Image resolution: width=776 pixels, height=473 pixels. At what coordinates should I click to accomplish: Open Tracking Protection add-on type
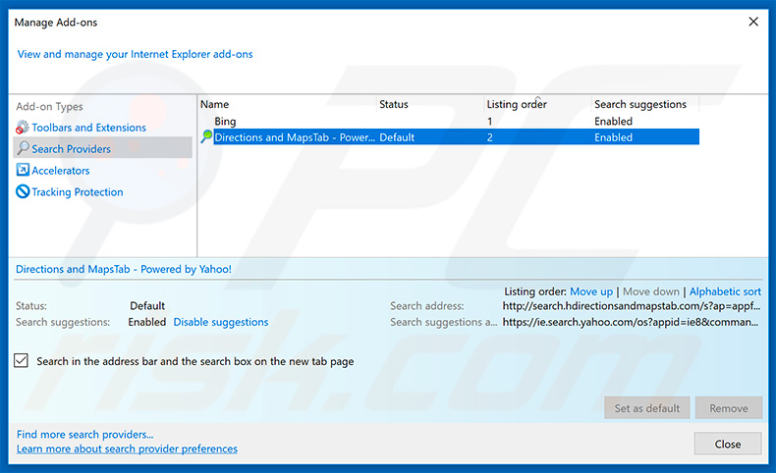click(x=78, y=191)
